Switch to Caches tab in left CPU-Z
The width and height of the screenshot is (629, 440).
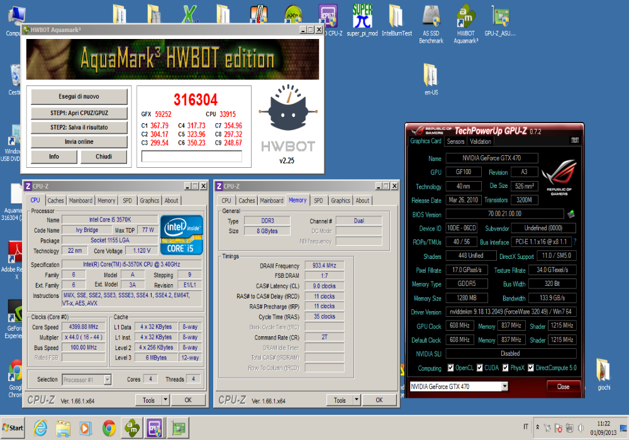55,201
